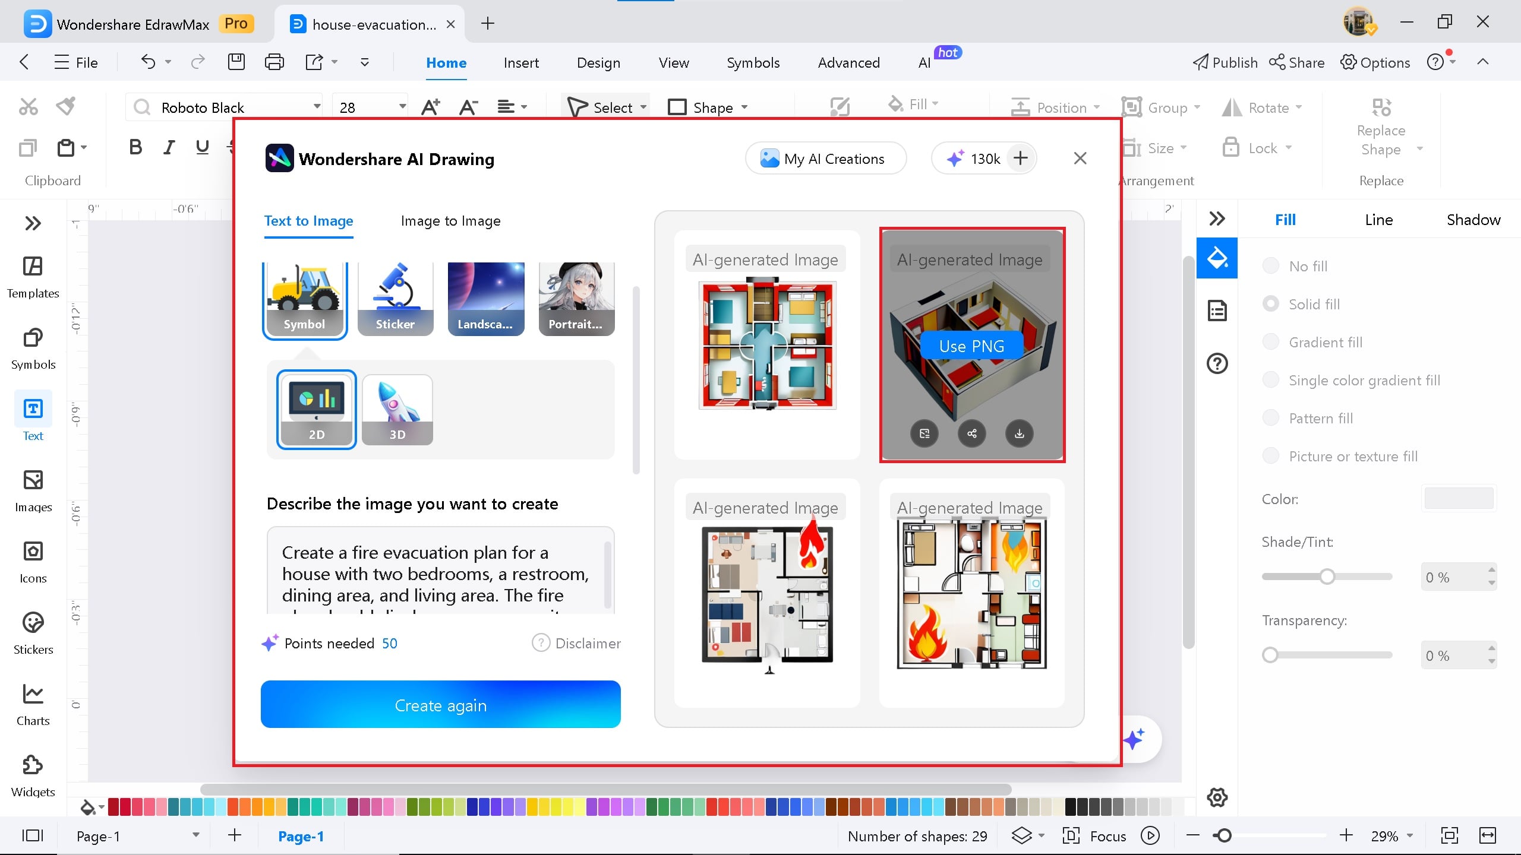
Task: Click the Format Painter icon
Action: 66,107
